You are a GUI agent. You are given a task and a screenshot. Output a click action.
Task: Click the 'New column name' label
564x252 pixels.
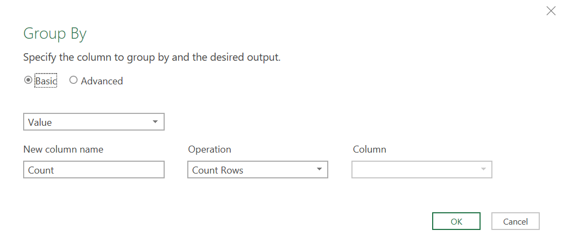(64, 149)
